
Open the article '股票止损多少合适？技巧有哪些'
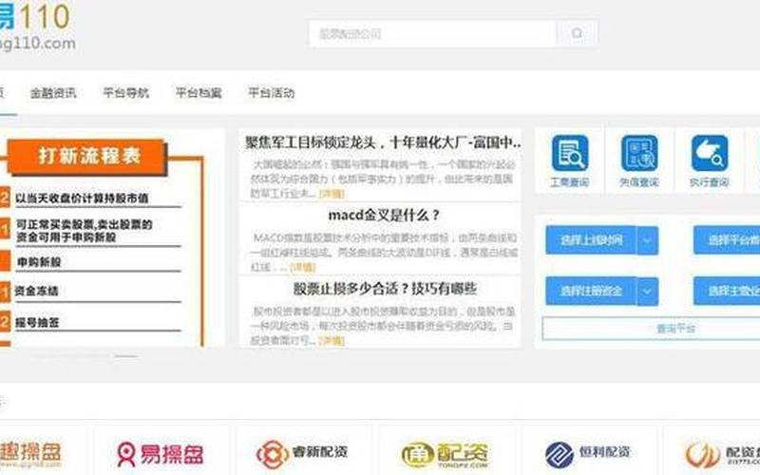pos(384,288)
